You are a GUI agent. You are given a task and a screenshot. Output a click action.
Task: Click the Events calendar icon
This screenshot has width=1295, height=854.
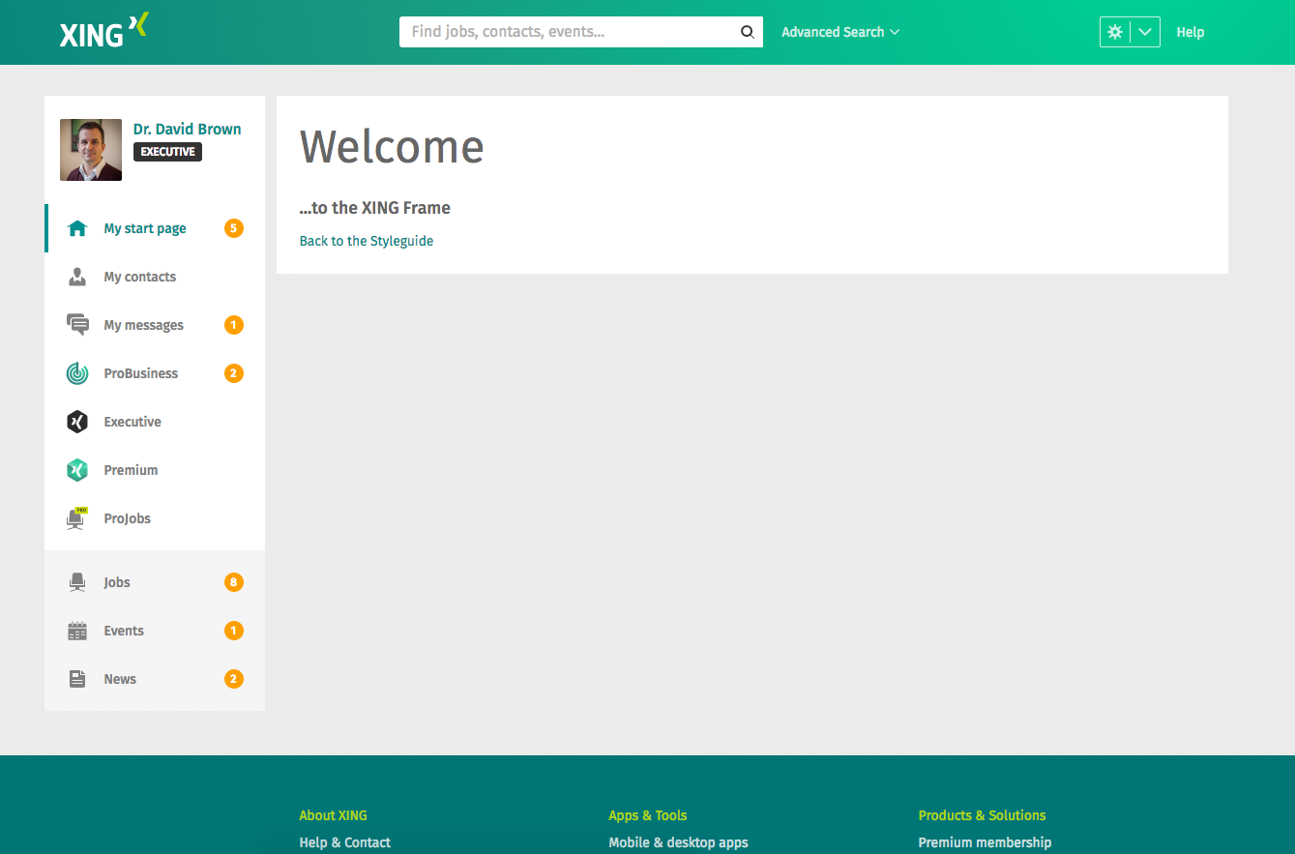77,631
